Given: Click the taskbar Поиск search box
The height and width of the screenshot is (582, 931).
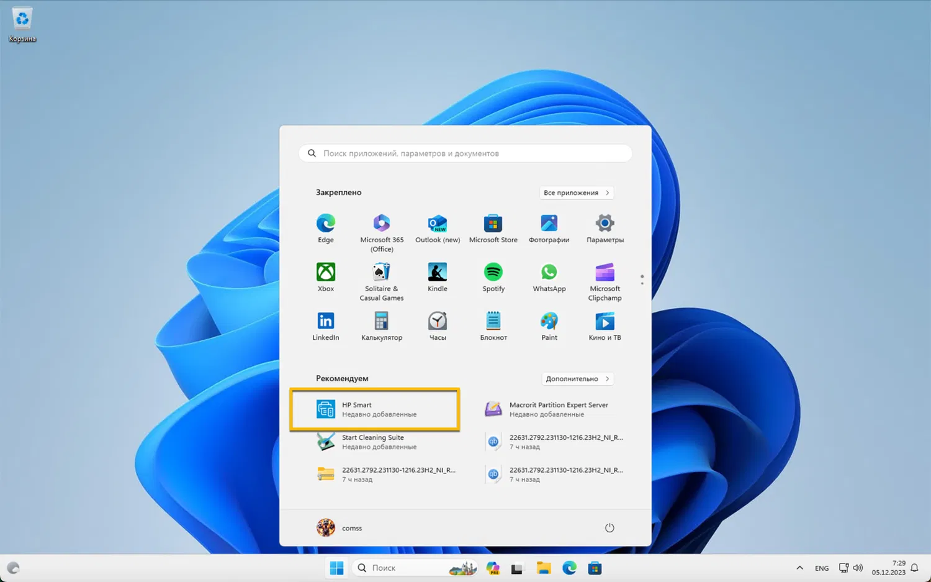Looking at the screenshot, I should point(415,568).
